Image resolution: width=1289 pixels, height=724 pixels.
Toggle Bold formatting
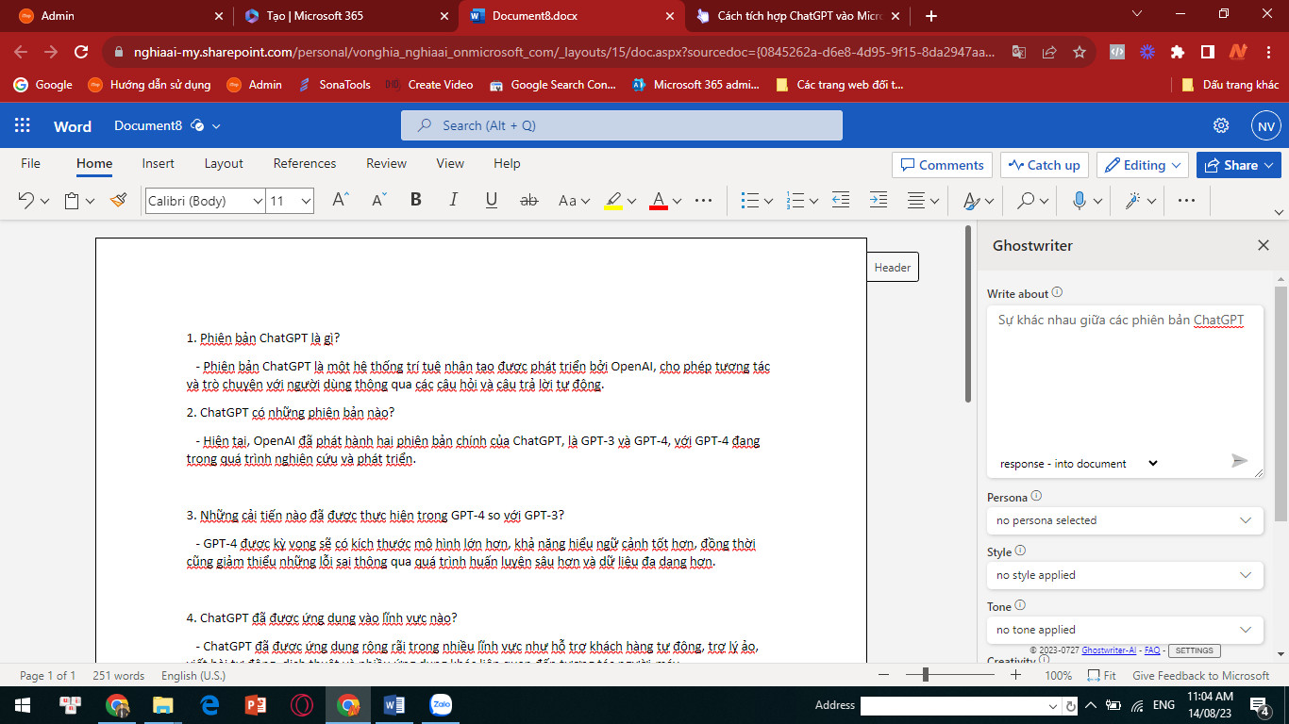click(415, 201)
